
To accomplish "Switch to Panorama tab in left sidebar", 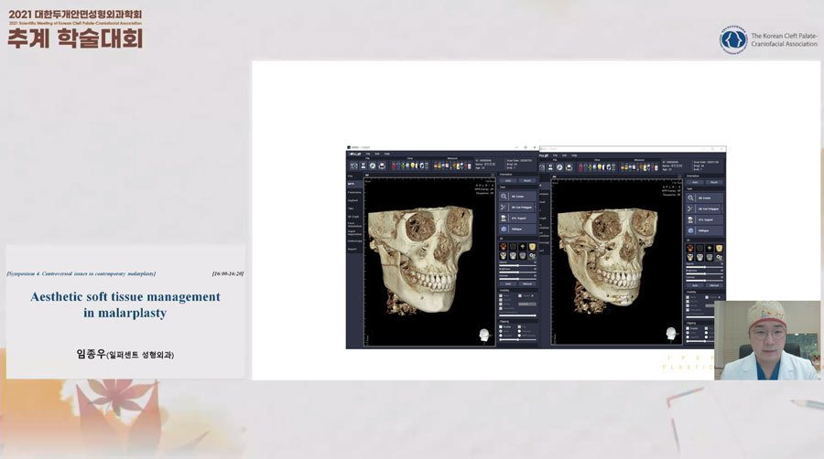I will tap(354, 193).
